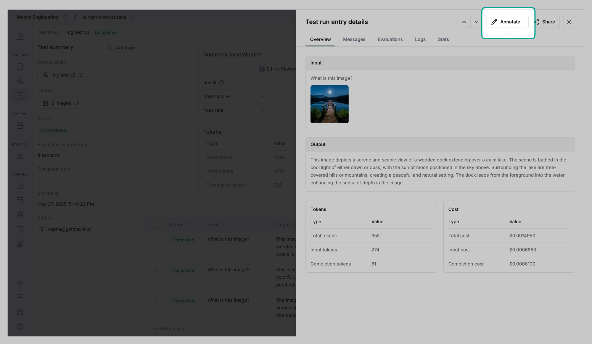Go to next entry with down chevron

click(476, 22)
